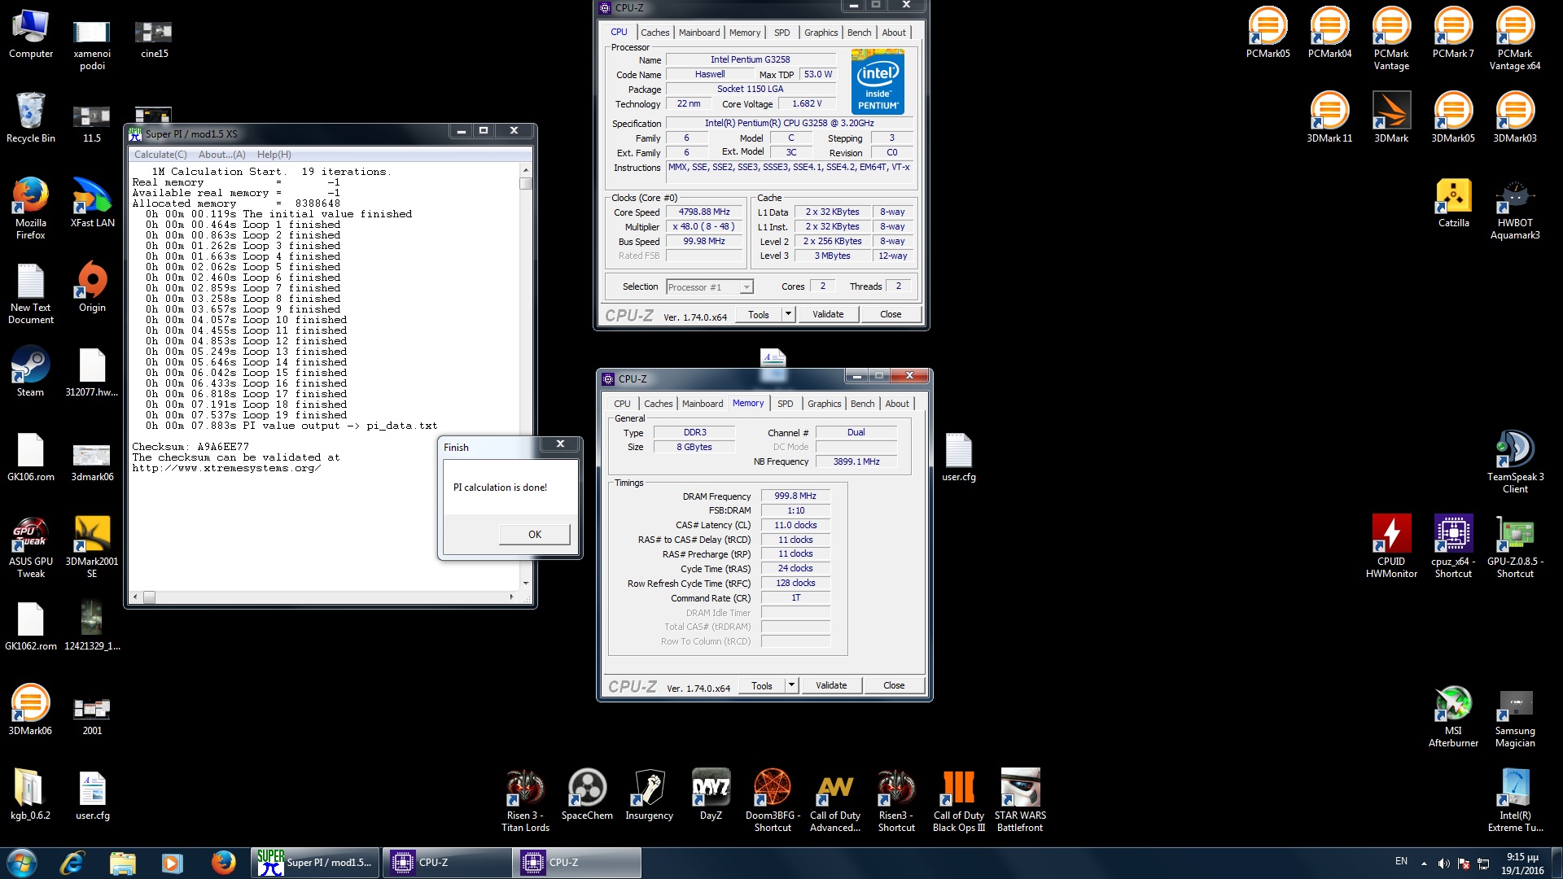This screenshot has height=879, width=1563.
Task: Click Validate in the Memory CPU-Z window
Action: pyautogui.click(x=831, y=685)
